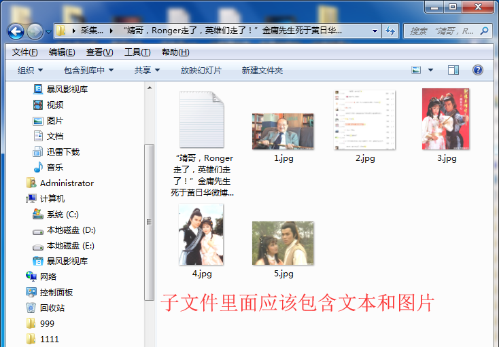Select the 文档 library
Viewport: 499px width, 347px height.
tap(48, 136)
